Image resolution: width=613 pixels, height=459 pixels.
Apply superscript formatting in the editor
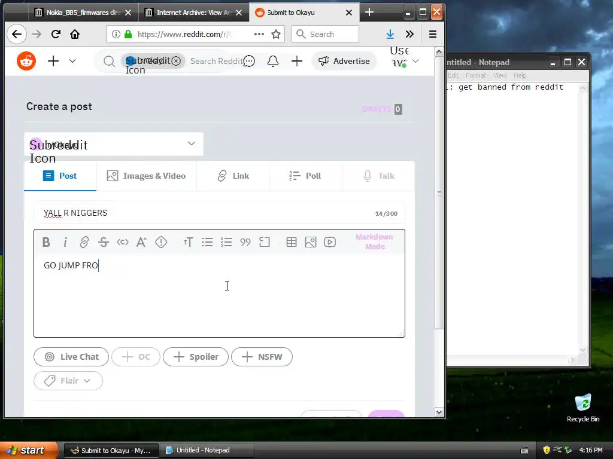pyautogui.click(x=141, y=242)
